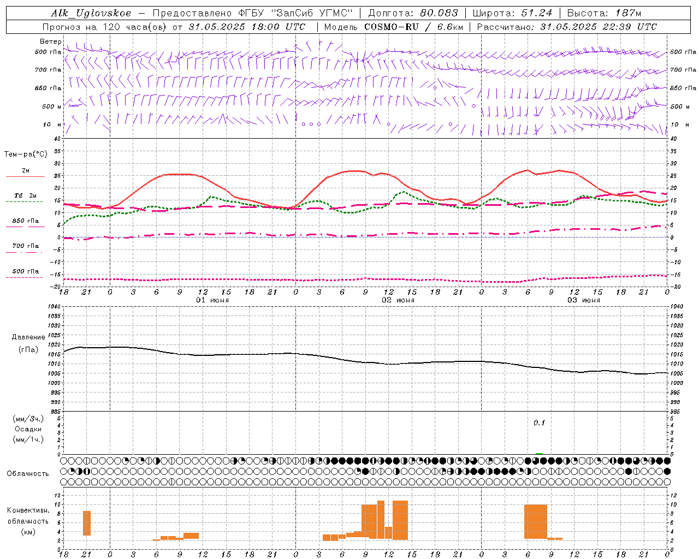Click the large orange convective block on 03 июня
This screenshot has height=559, width=699.
(x=536, y=521)
